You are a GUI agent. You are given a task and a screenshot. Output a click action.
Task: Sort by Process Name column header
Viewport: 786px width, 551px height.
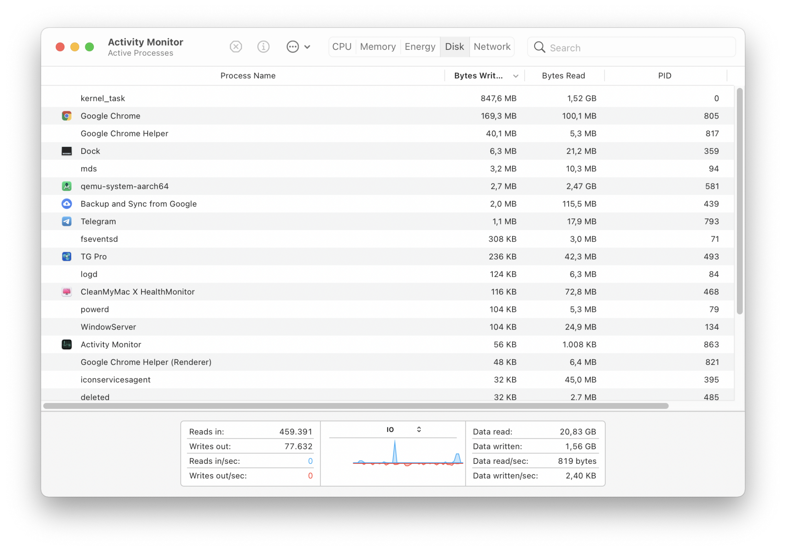click(x=248, y=75)
